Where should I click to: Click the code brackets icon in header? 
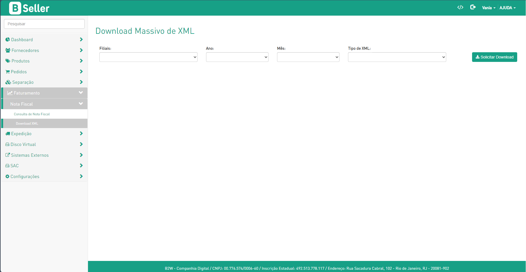click(x=460, y=7)
